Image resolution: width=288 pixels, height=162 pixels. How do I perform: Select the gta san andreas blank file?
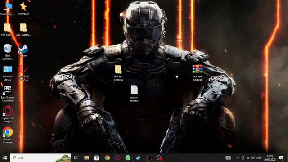(134, 94)
